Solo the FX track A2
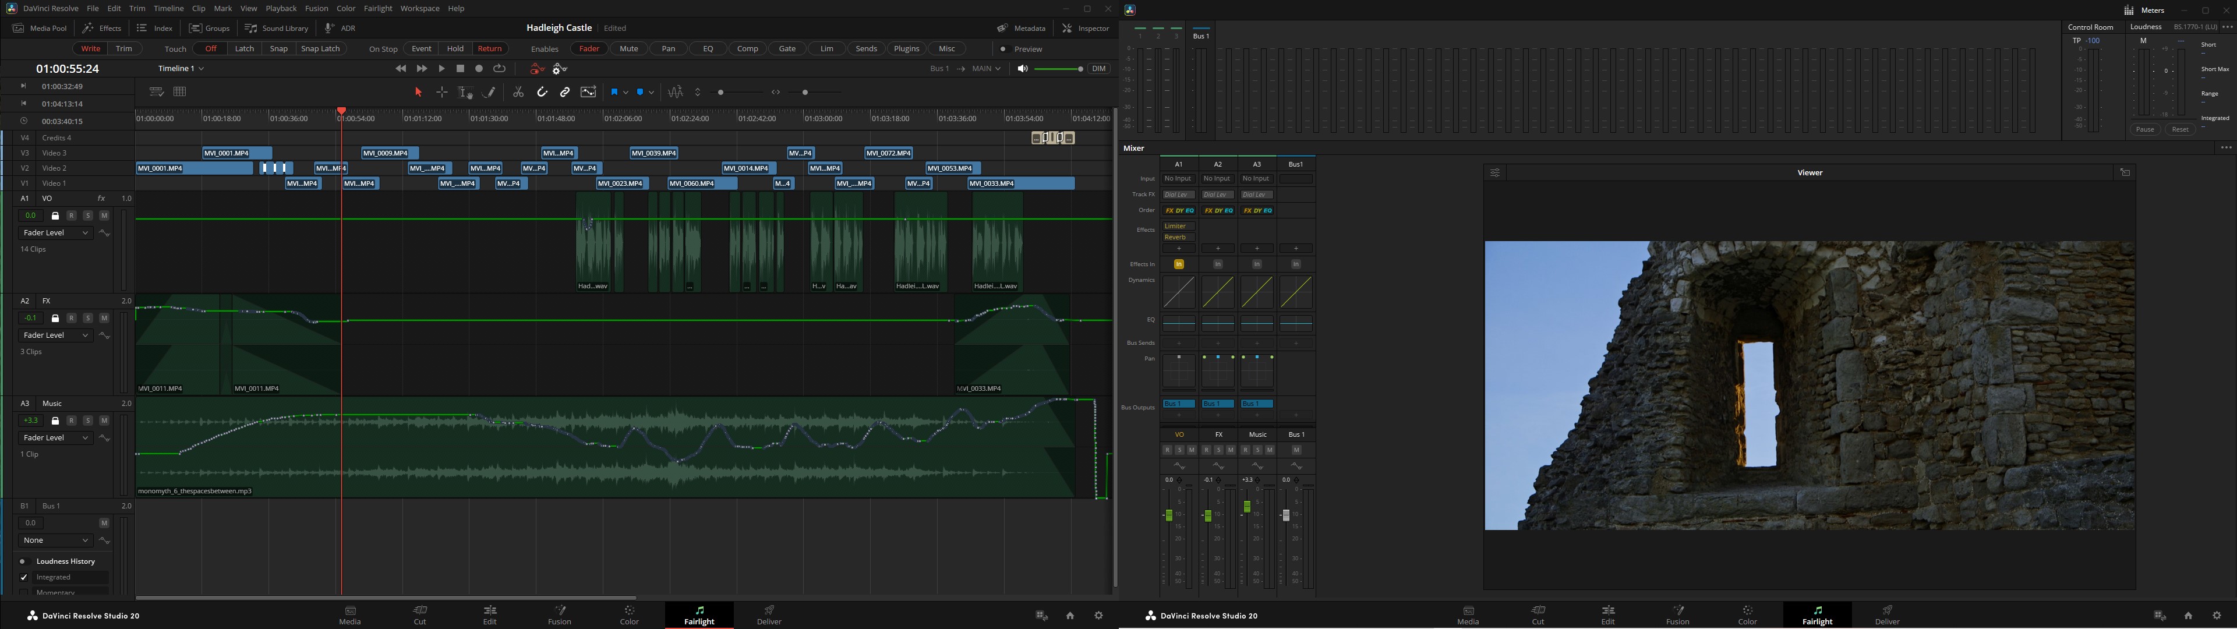This screenshot has height=629, width=2237. point(88,318)
